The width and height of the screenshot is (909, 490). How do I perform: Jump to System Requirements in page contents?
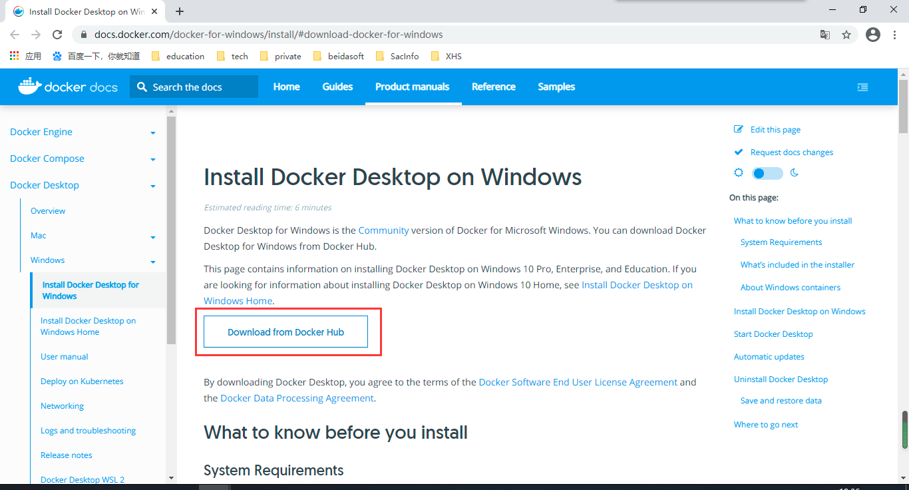point(781,242)
